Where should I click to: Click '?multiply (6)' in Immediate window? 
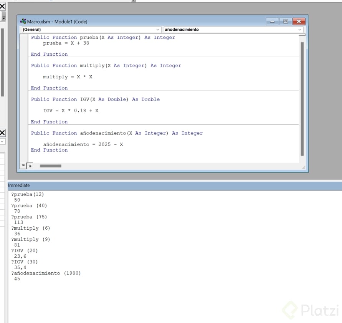[x=31, y=228]
